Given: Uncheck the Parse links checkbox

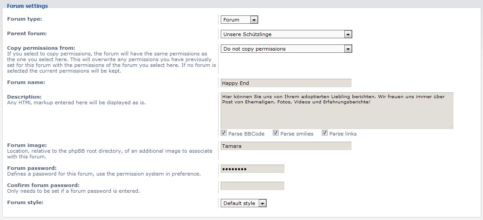Looking at the screenshot, I should pos(325,133).
